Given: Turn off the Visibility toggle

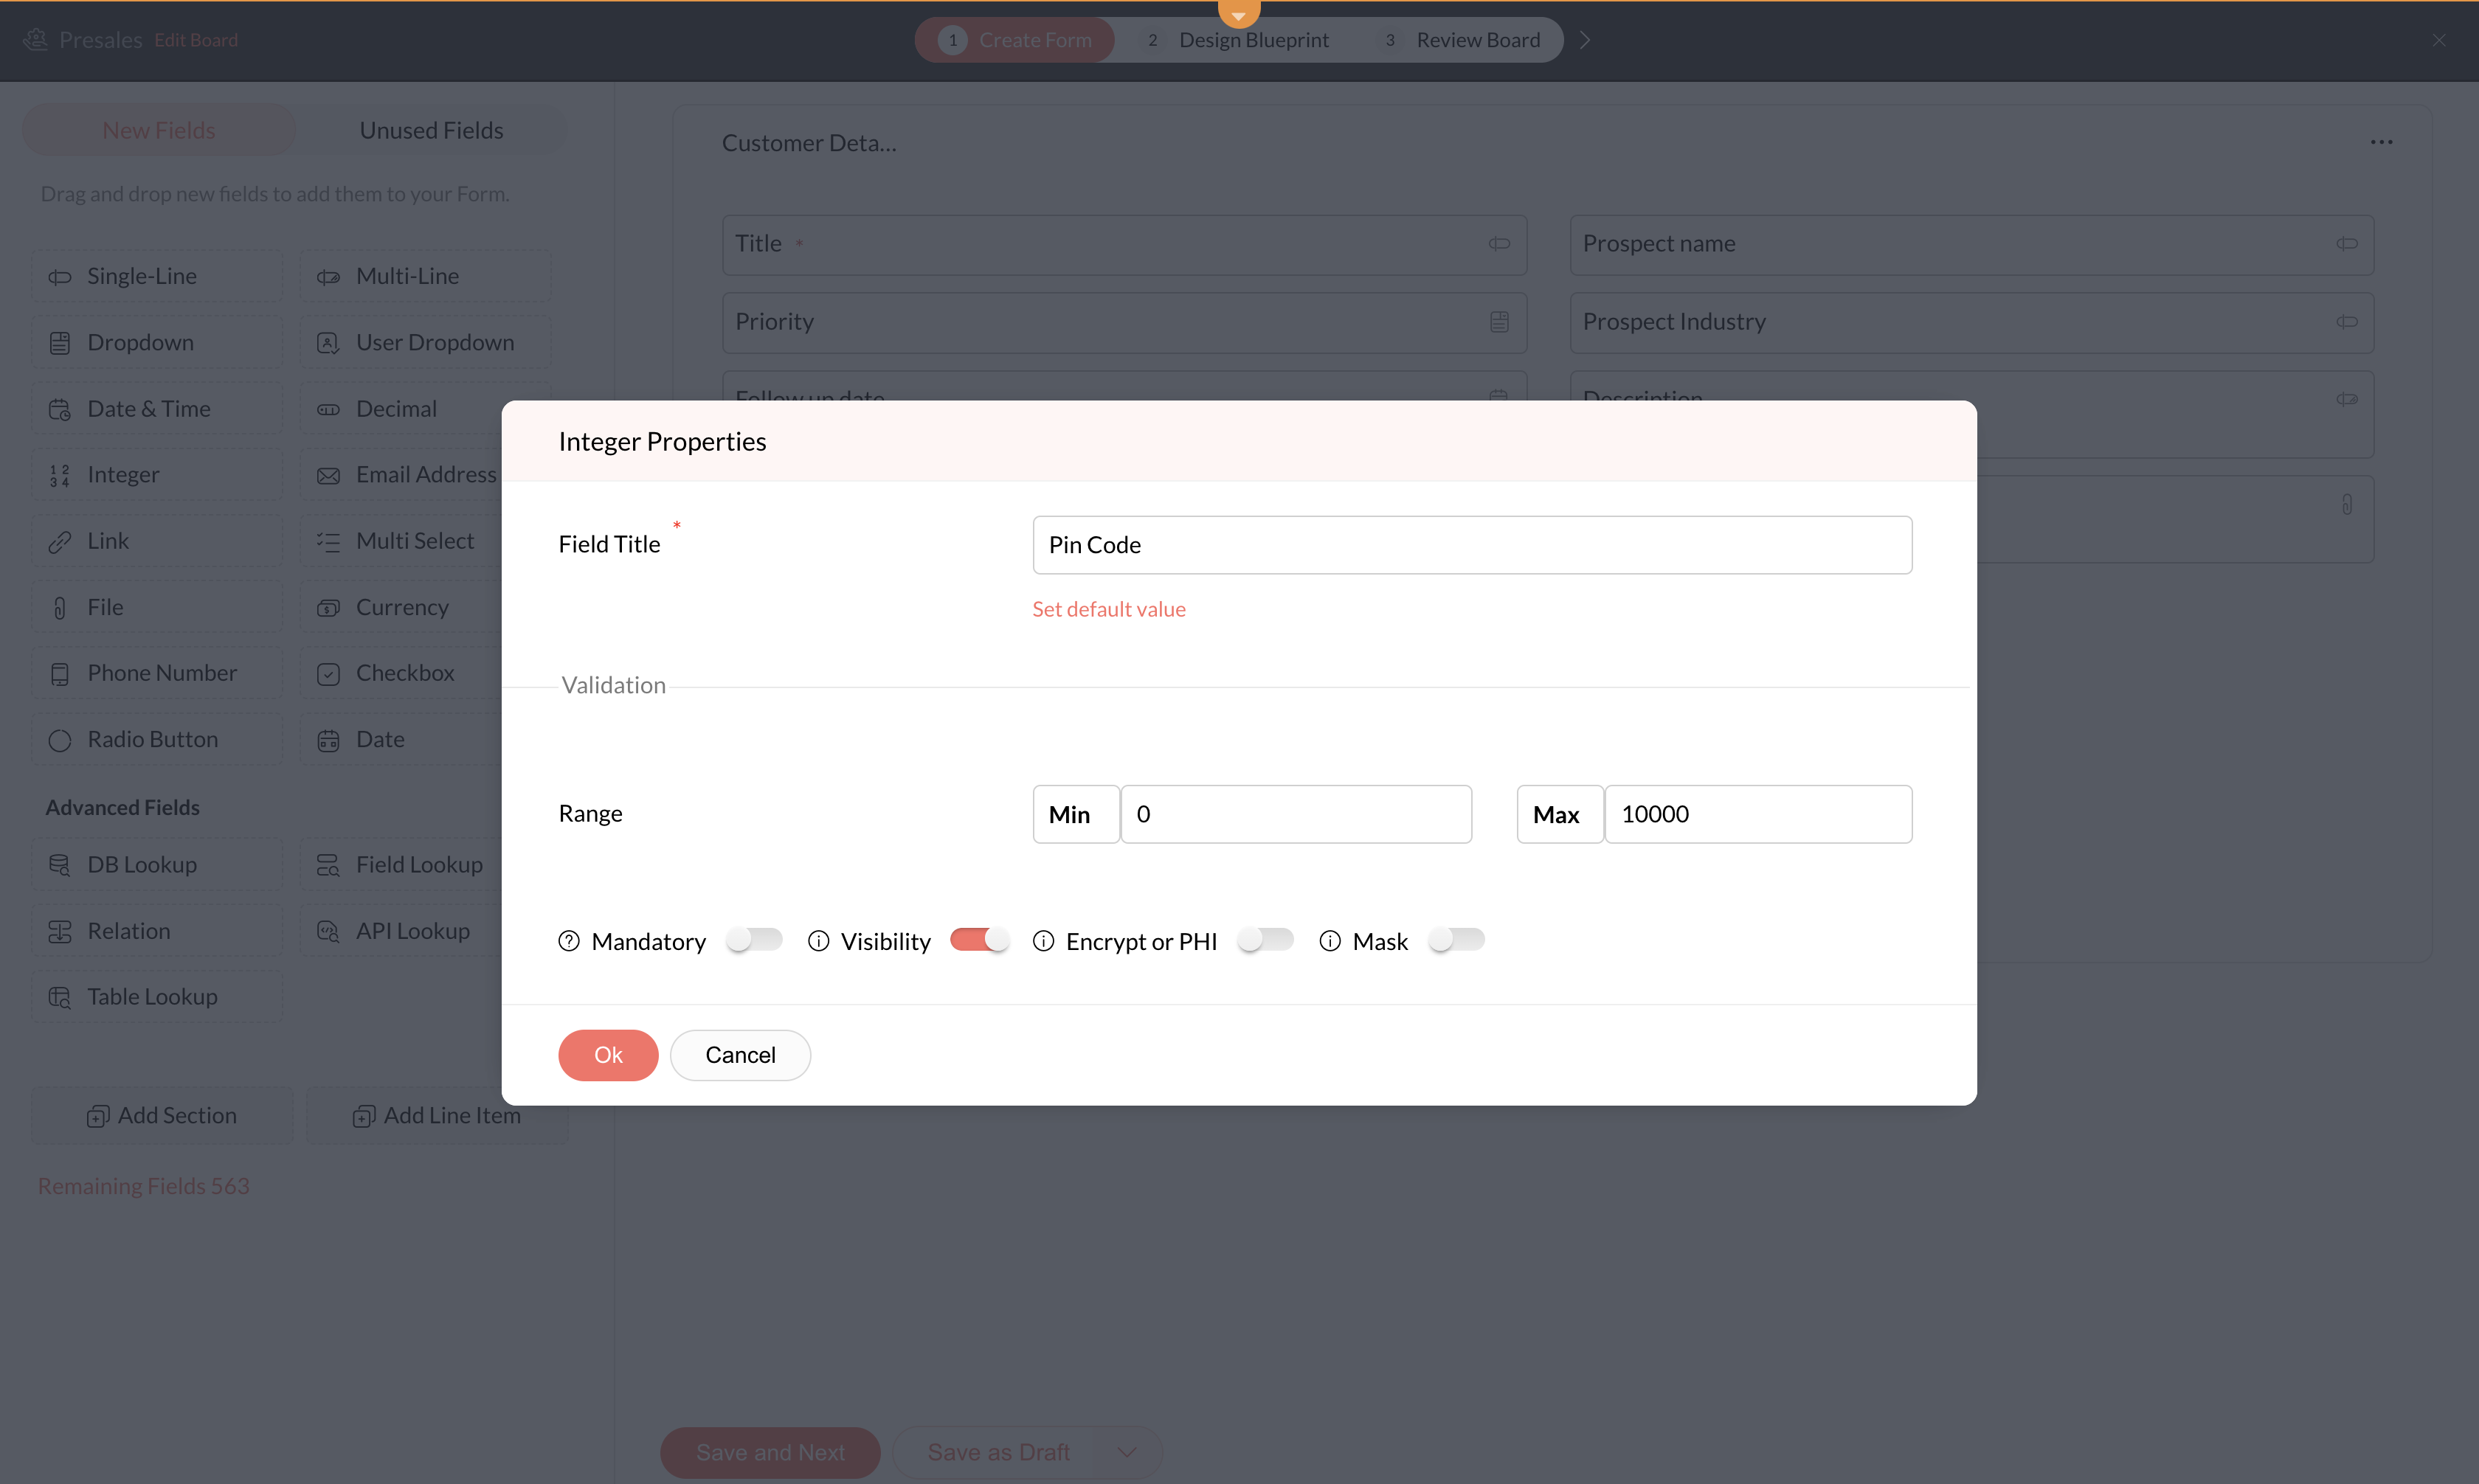Looking at the screenshot, I should 979,940.
